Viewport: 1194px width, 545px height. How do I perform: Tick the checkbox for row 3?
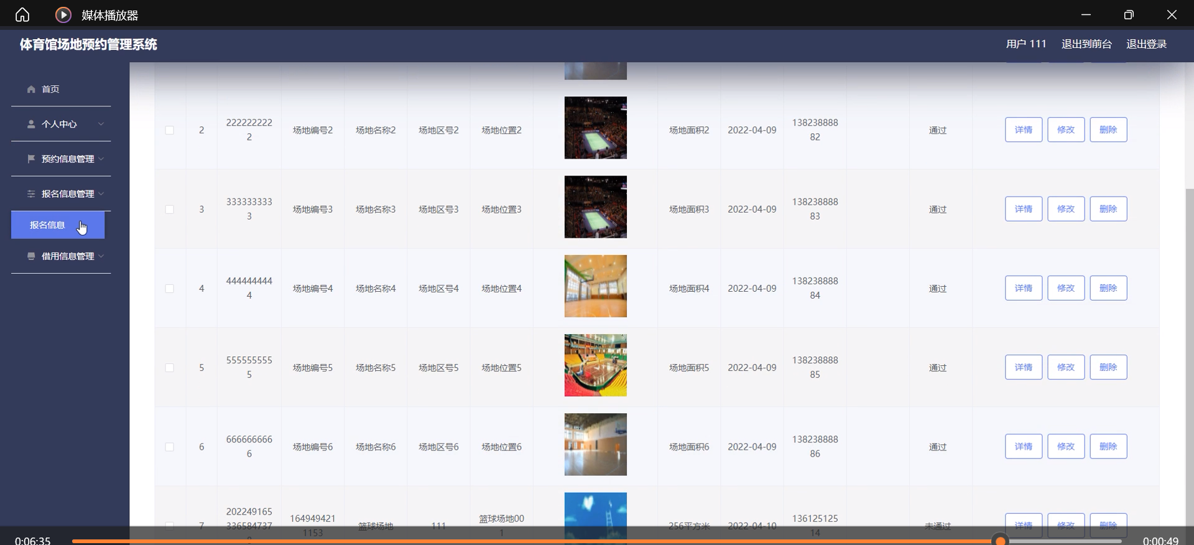[169, 209]
